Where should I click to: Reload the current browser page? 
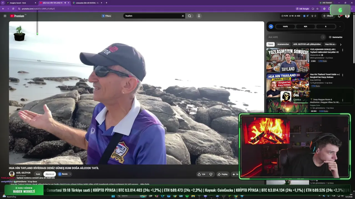point(13,9)
